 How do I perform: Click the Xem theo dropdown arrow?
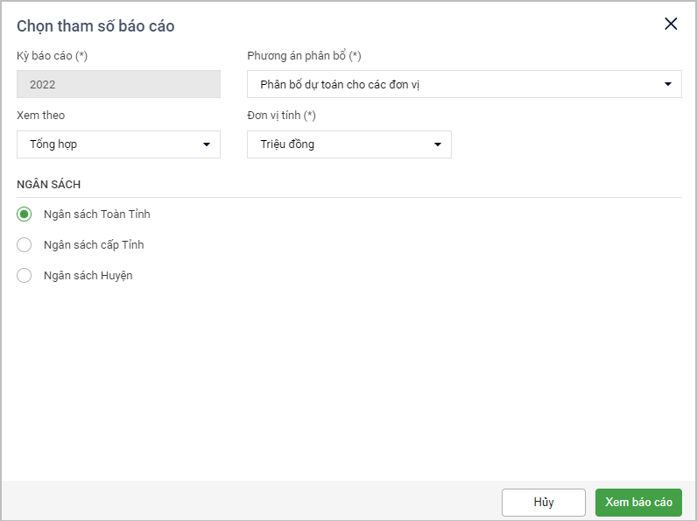point(207,144)
